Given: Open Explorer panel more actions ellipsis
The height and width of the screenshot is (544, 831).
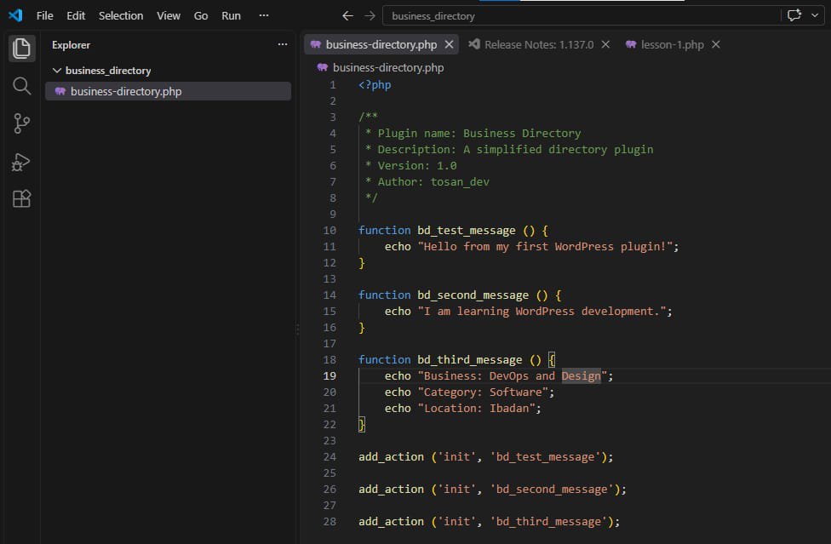Looking at the screenshot, I should (283, 44).
